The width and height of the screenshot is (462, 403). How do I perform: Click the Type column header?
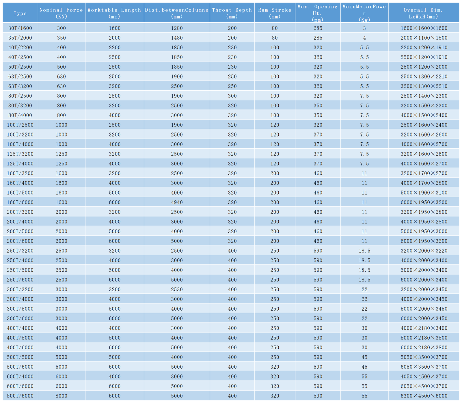point(20,13)
